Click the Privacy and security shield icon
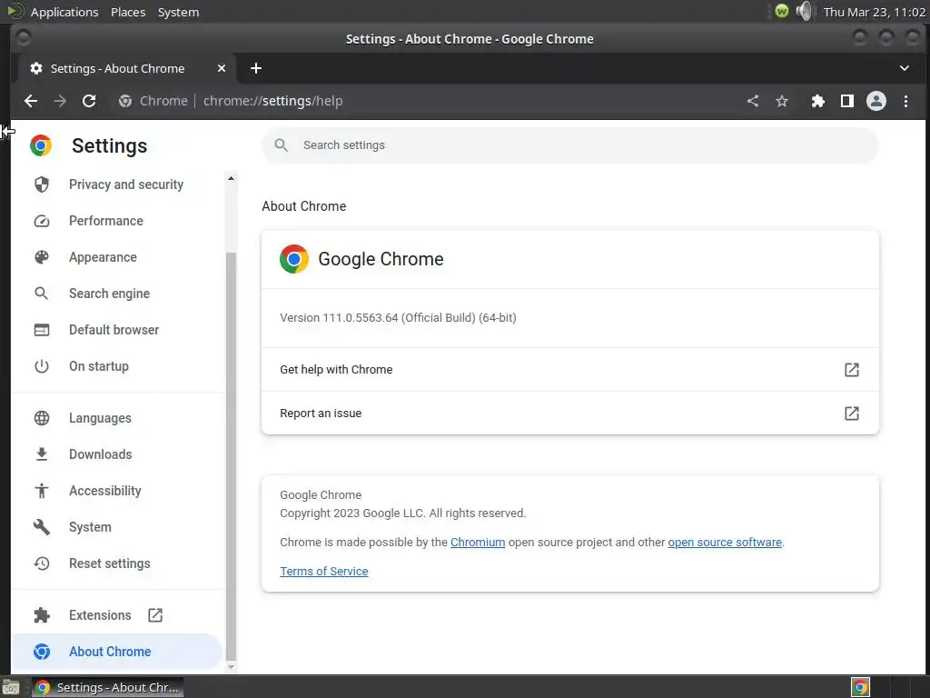 click(42, 184)
